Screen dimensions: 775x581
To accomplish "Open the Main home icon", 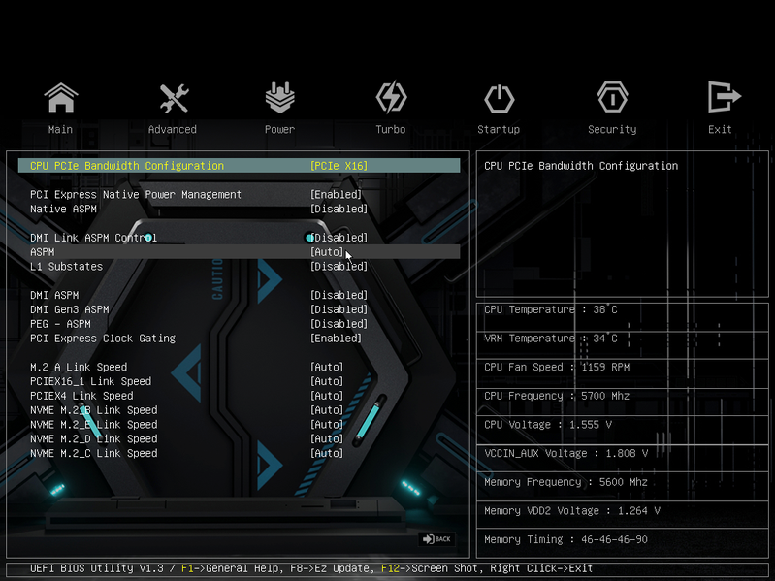I will pyautogui.click(x=61, y=97).
